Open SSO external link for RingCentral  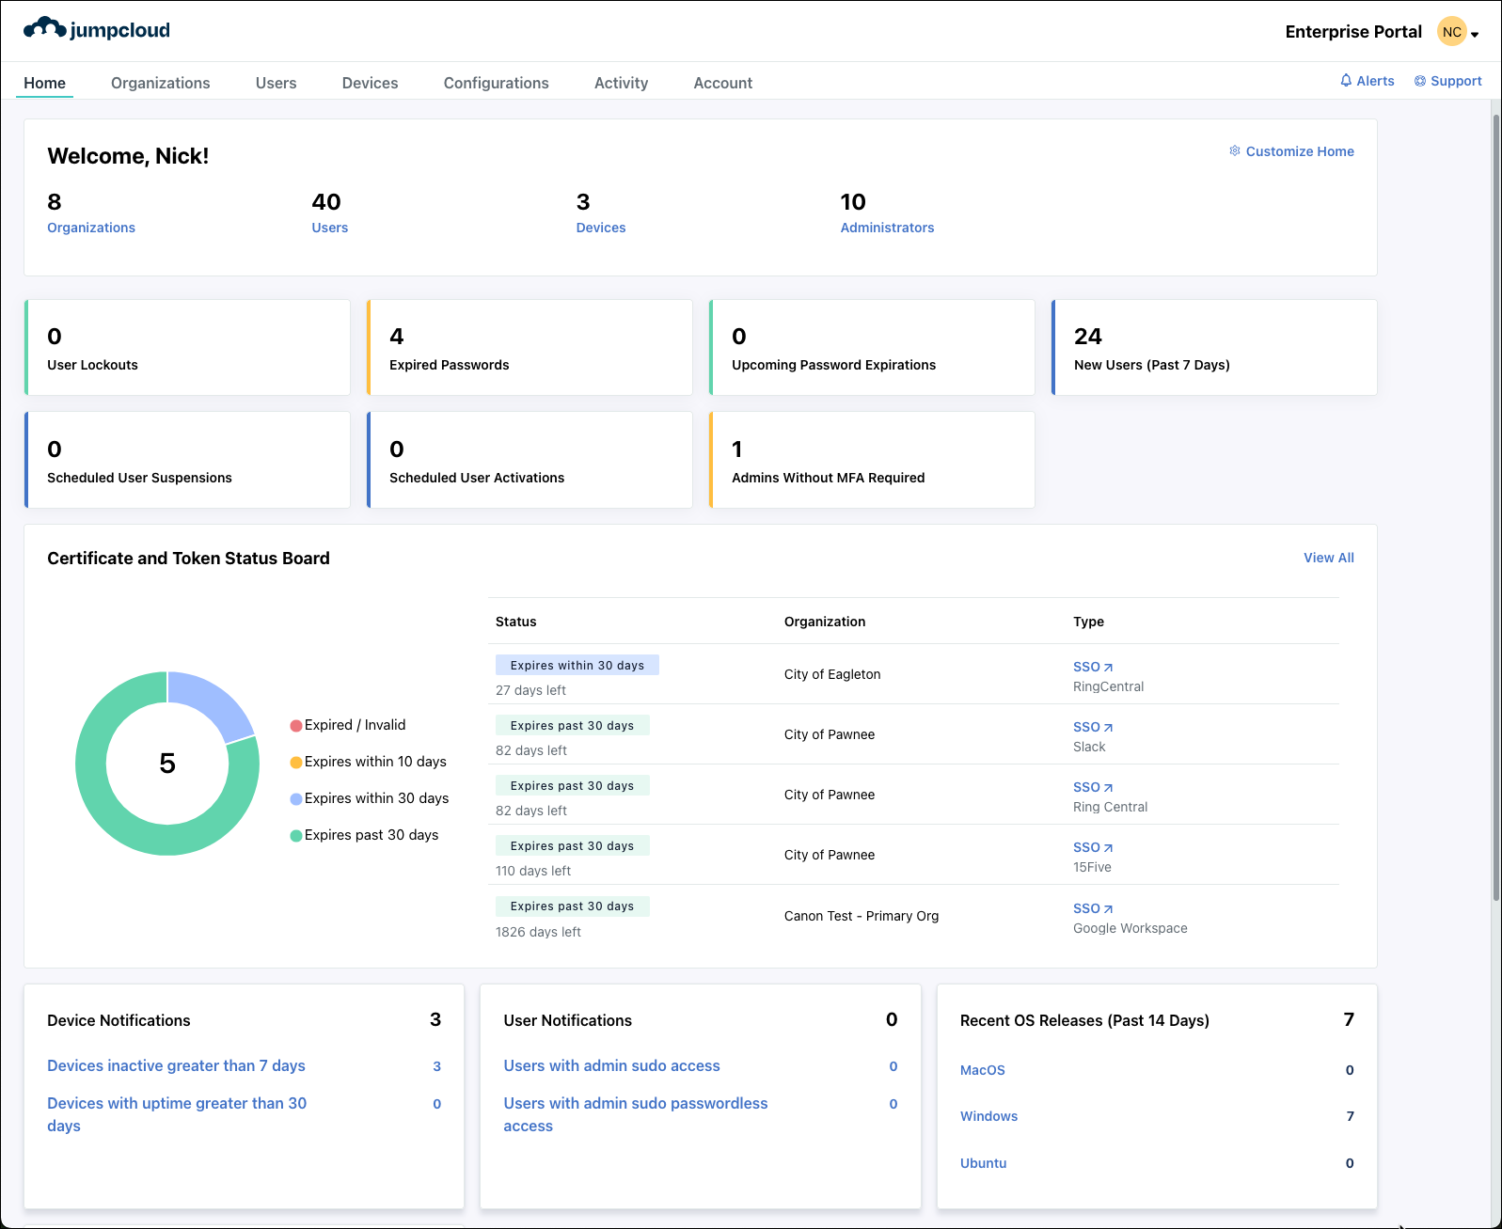pos(1093,667)
